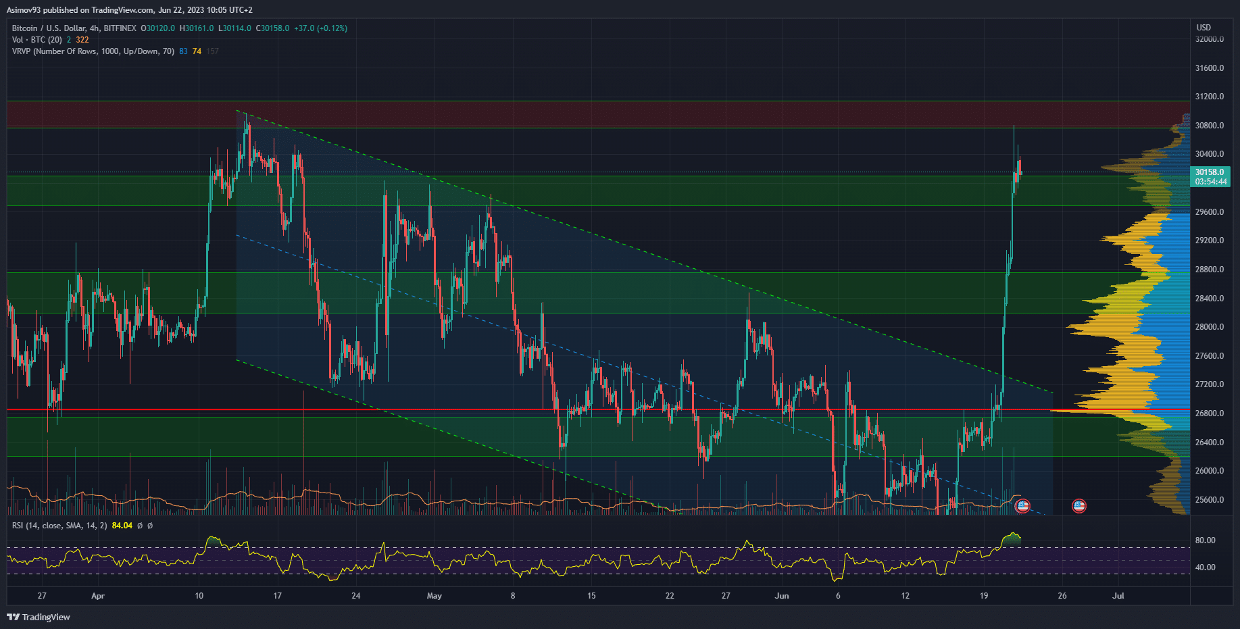The width and height of the screenshot is (1240, 629).
Task: Click the VRVP value 157
Action: [x=212, y=51]
